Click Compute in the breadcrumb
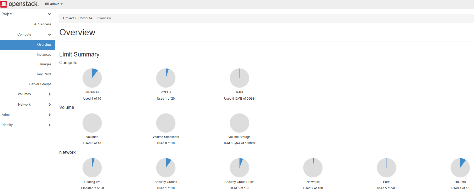 85,18
